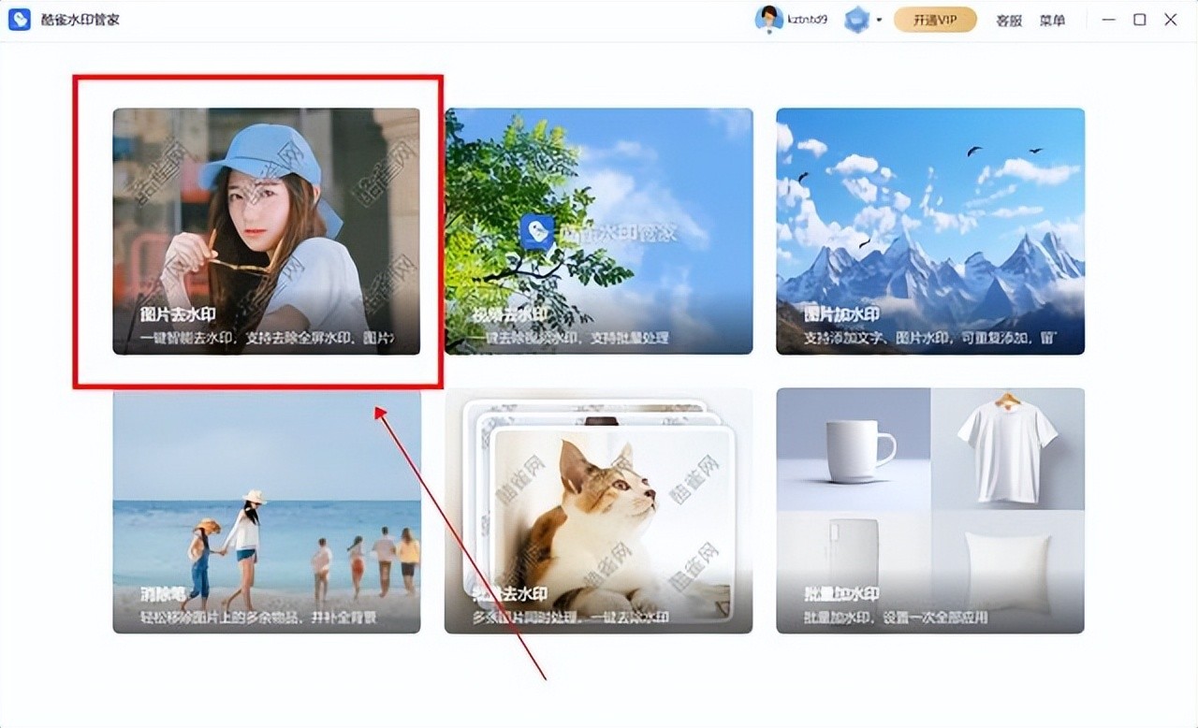Open the 批量加水印 batch add watermark card
The width and height of the screenshot is (1198, 728).
[929, 511]
